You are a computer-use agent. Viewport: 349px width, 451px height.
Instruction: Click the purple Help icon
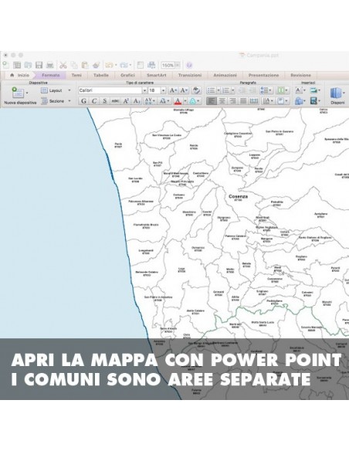pos(189,66)
